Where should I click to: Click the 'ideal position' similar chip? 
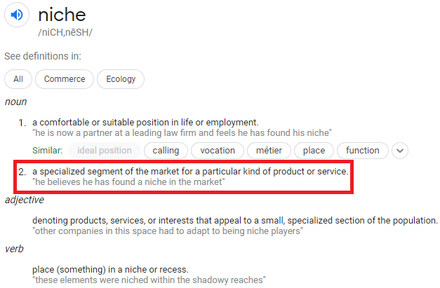coord(105,151)
